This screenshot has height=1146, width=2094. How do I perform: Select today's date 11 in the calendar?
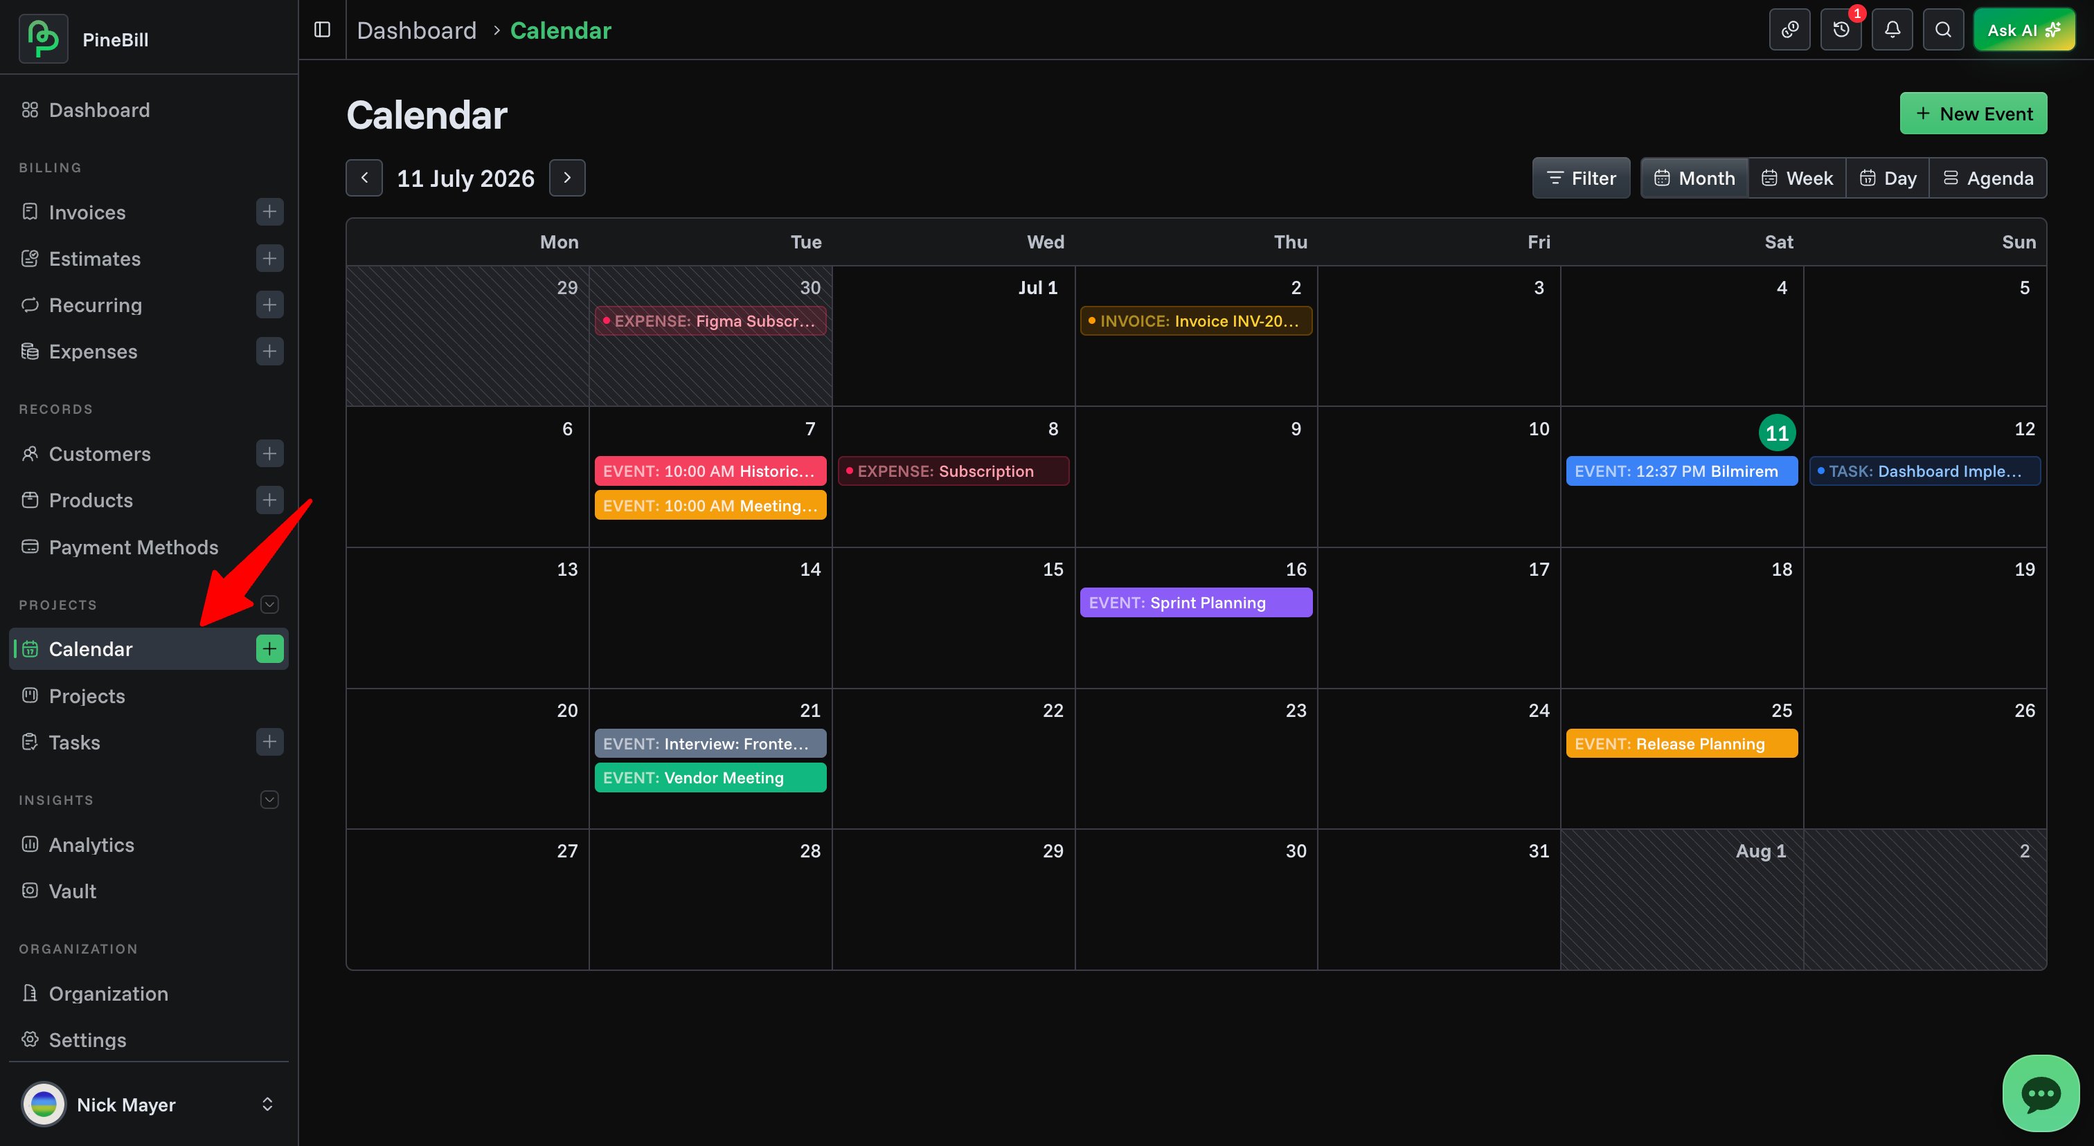point(1777,433)
